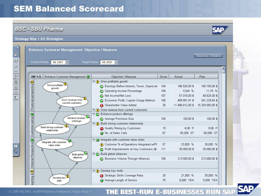This screenshot has height=196, width=261.
Task: Collapse Grow revenue from current customers row
Action: (x=94, y=110)
